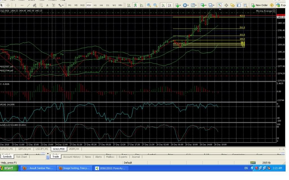Select the GOLD,M30 chart tab
289x180 pixels.
click(x=59, y=149)
